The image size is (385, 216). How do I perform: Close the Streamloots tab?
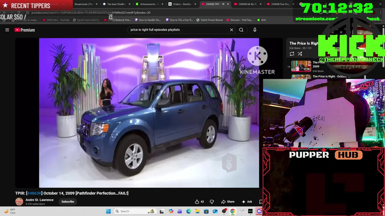click(x=97, y=4)
